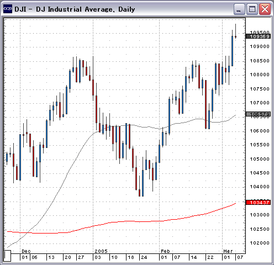Click date label 14 in February
Viewport: 274px width, 265px height.
(194, 257)
